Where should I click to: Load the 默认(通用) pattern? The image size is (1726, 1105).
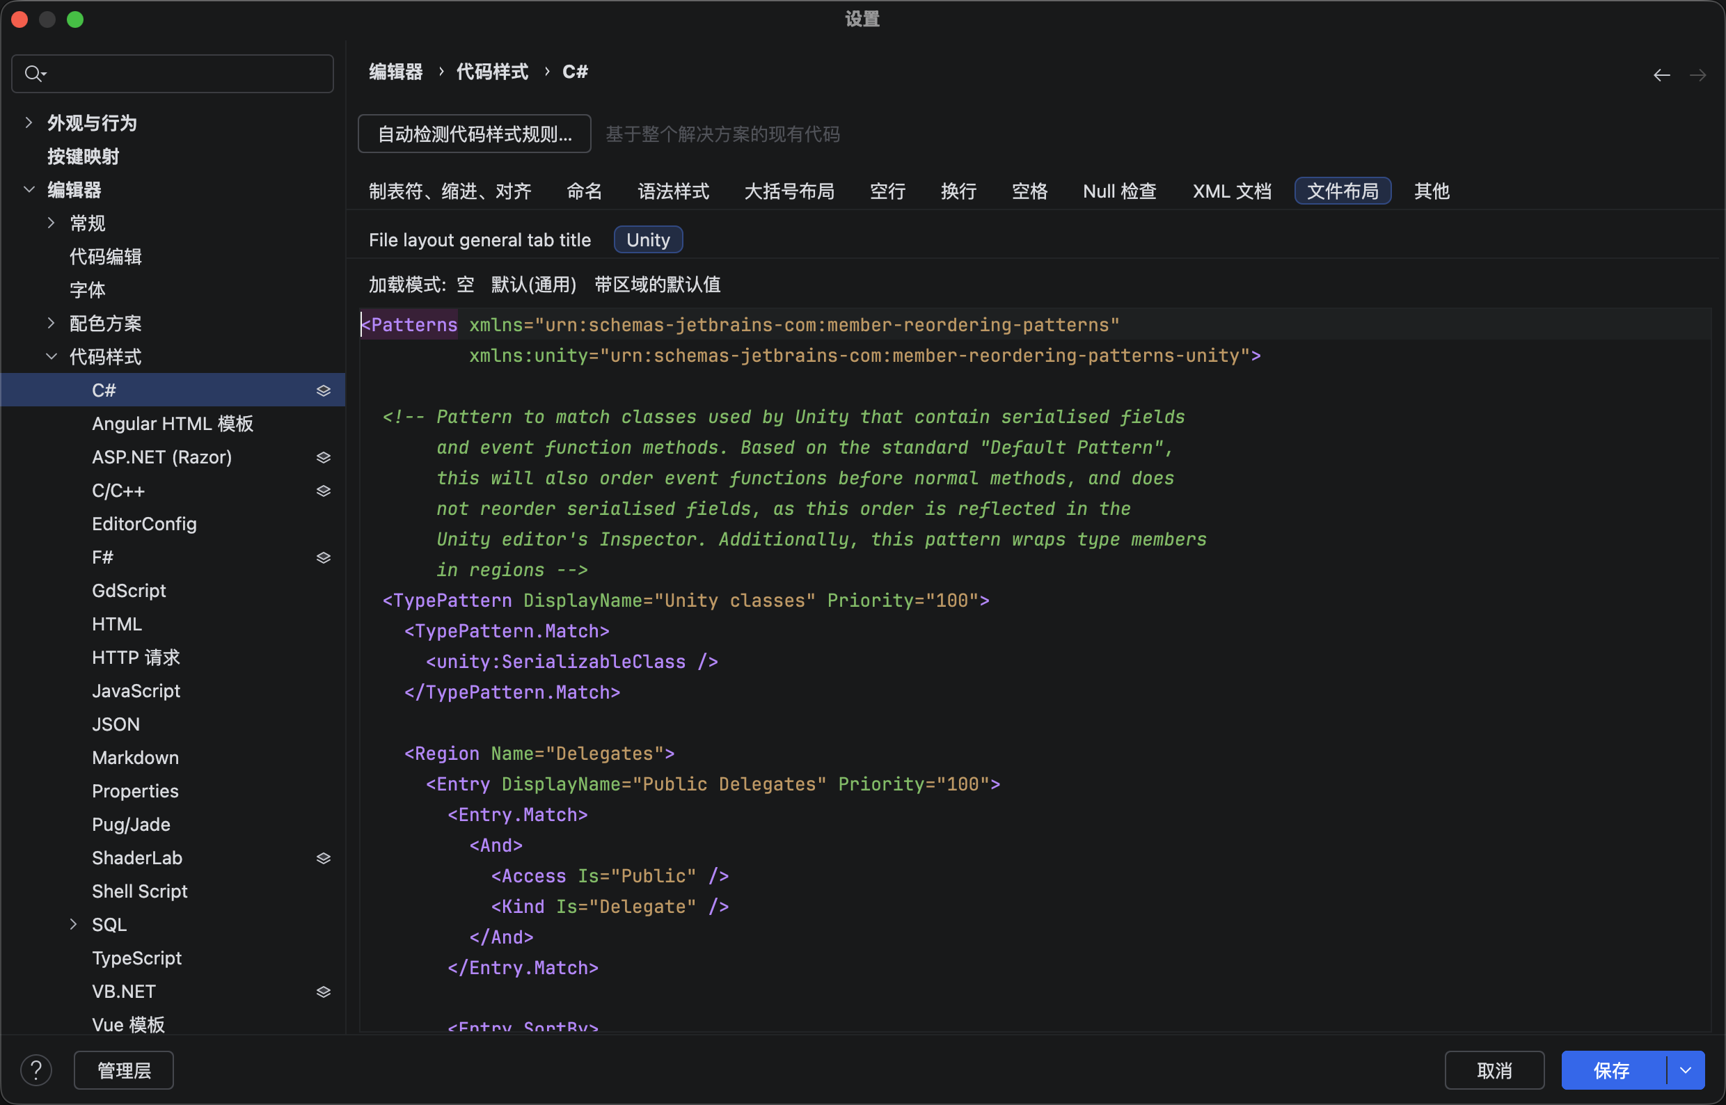pos(533,285)
